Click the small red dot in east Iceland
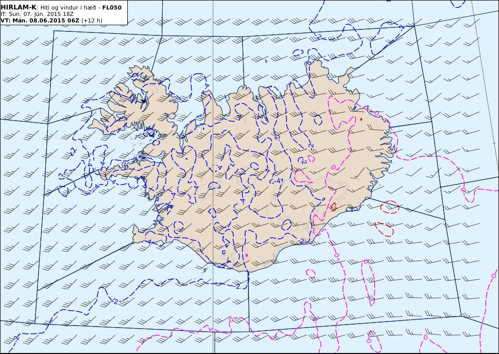 (x=361, y=119)
